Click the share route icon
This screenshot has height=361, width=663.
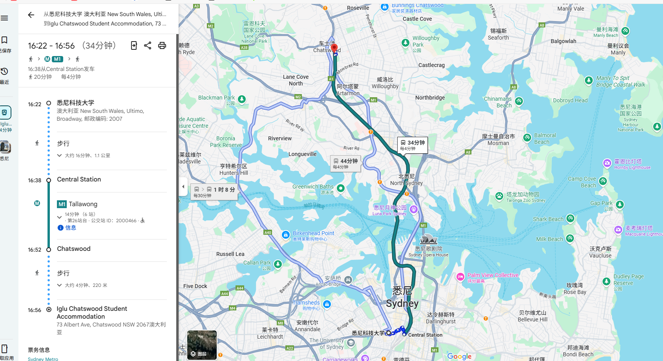[x=148, y=45]
